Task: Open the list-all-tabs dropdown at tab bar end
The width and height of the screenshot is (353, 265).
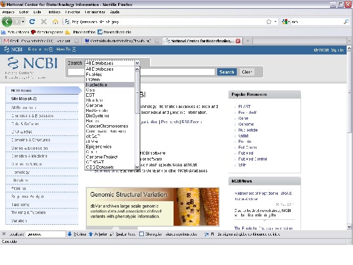Action: 350,41
